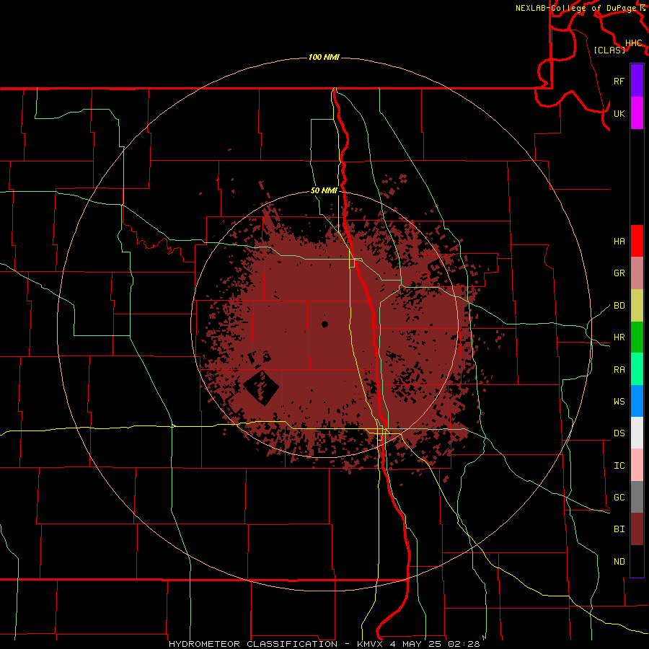Click the GR legend label
Viewport: 649px width, 649px height.
619,273
